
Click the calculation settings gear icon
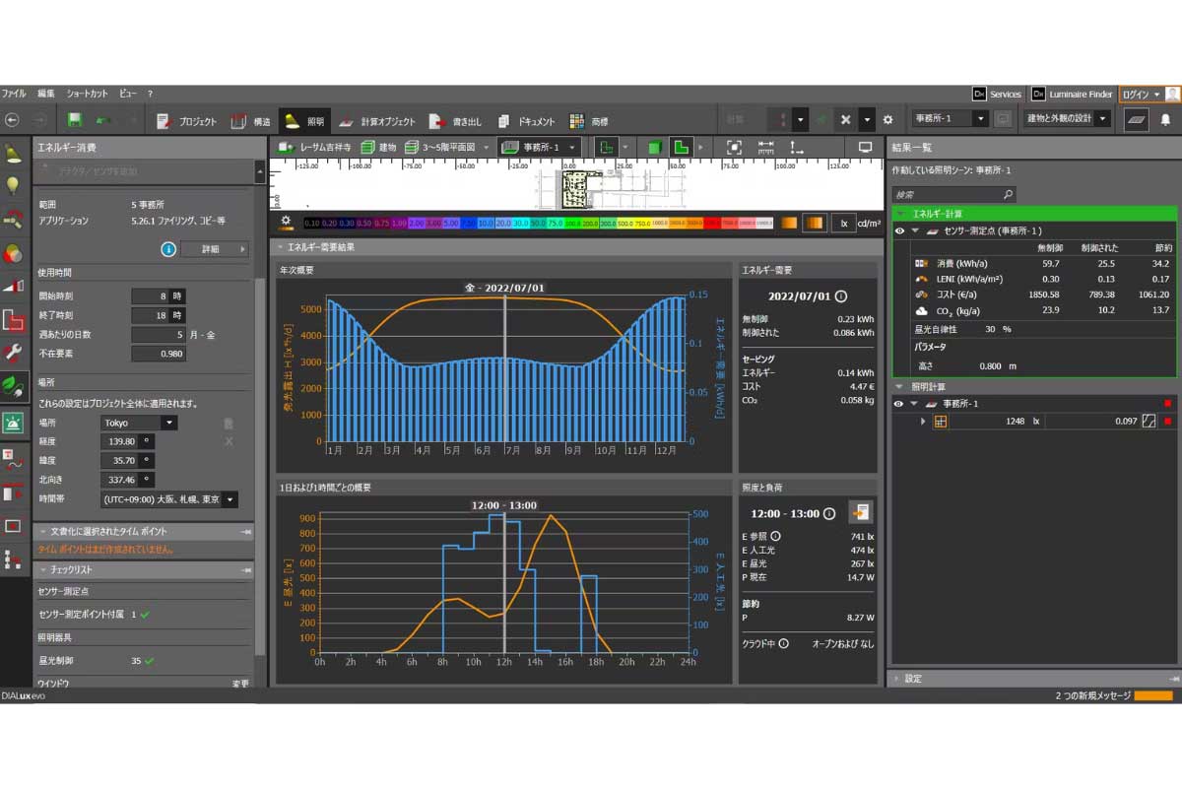[x=887, y=119]
